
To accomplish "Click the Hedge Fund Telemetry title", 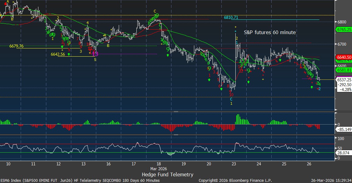I will click(167, 174).
